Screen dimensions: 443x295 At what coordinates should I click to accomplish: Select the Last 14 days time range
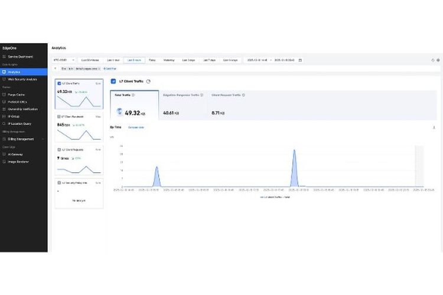tap(230, 60)
